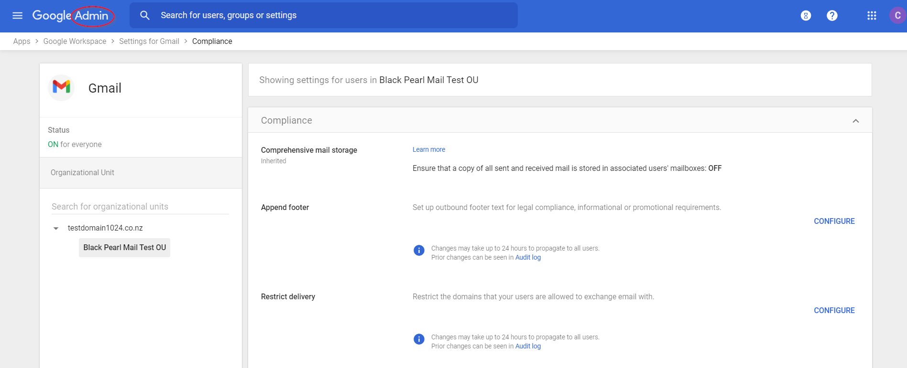
Task: Select Black Pearl Mail Test OU
Action: pyautogui.click(x=124, y=247)
